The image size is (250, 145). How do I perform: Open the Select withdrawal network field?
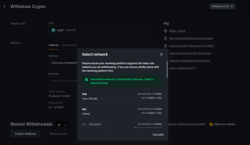click(x=63, y=81)
